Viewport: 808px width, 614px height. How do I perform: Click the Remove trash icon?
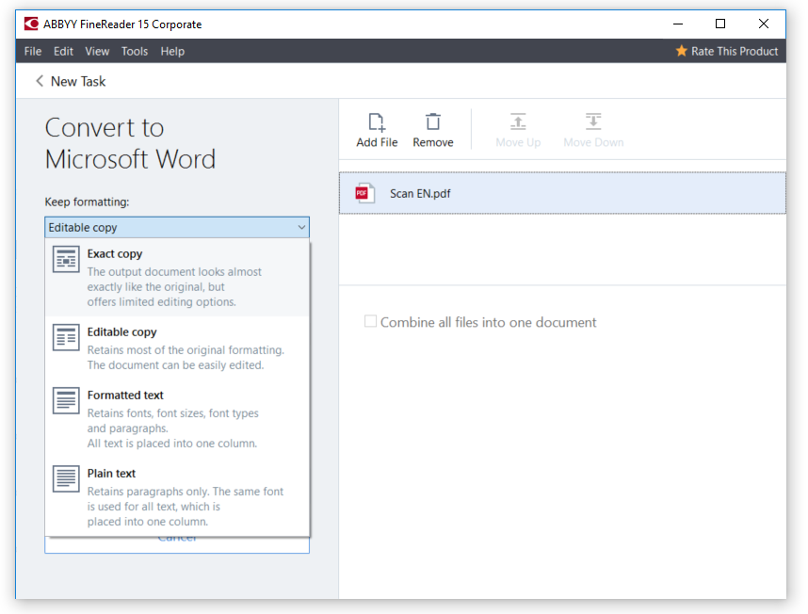point(433,121)
